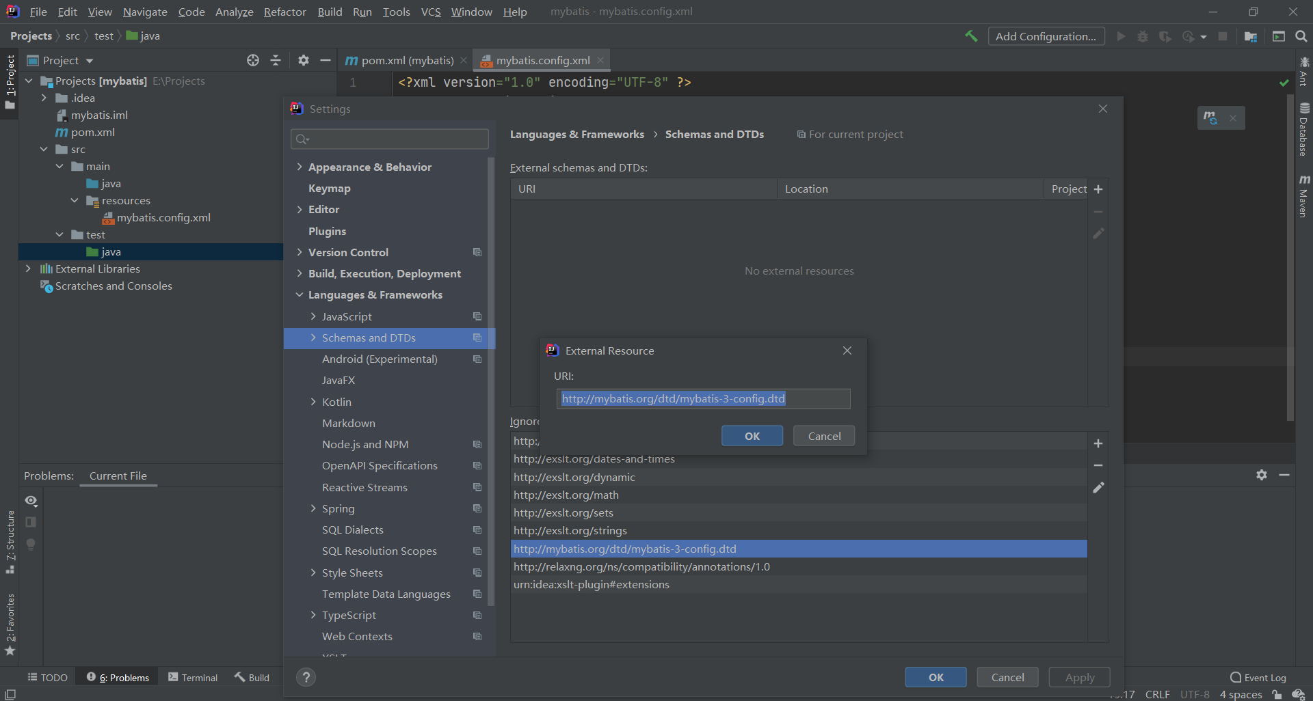Collapse Languages & Frameworks node
The width and height of the screenshot is (1313, 701).
point(300,294)
